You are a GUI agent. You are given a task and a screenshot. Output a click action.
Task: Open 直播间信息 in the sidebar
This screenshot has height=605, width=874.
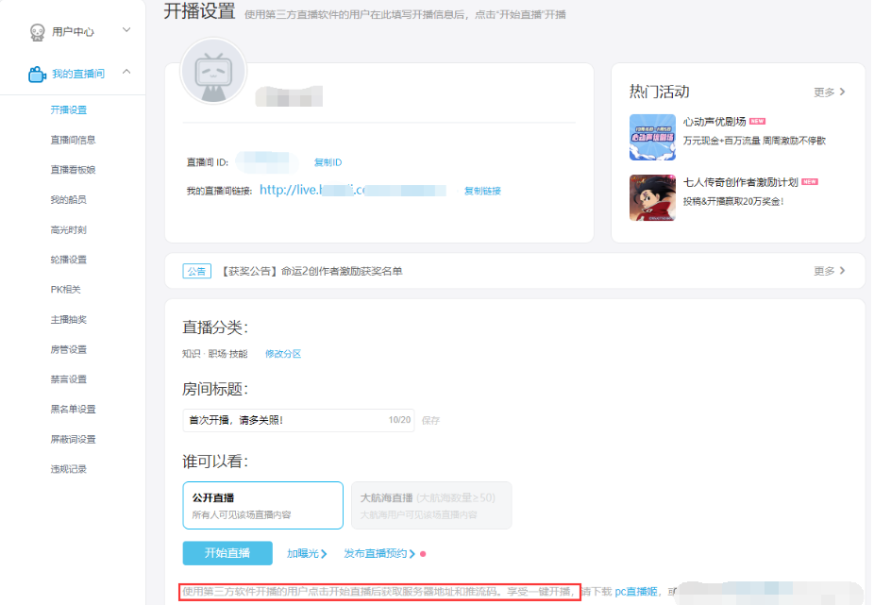pyautogui.click(x=73, y=140)
